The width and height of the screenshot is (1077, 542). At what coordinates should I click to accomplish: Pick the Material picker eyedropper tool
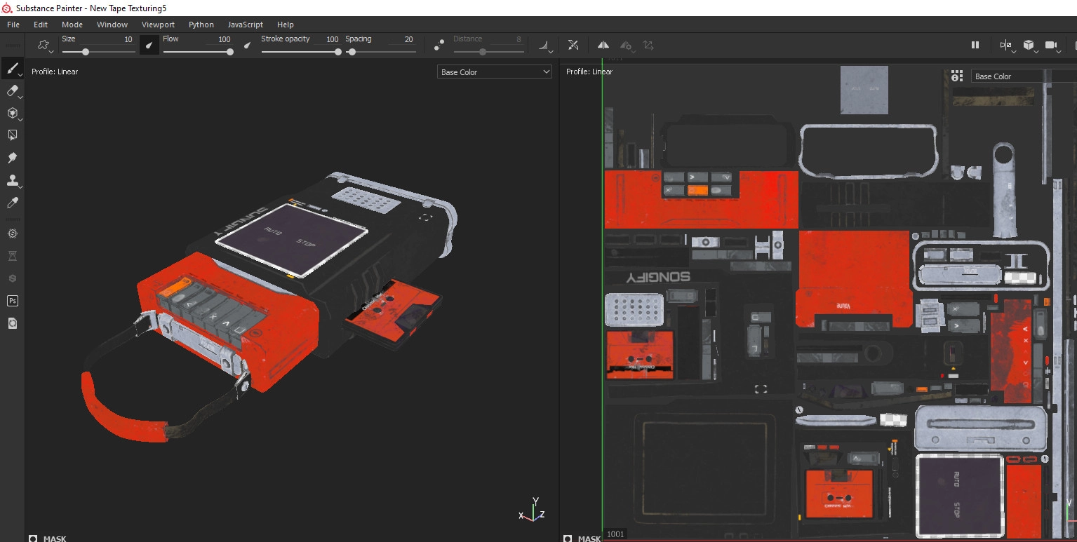click(x=12, y=203)
